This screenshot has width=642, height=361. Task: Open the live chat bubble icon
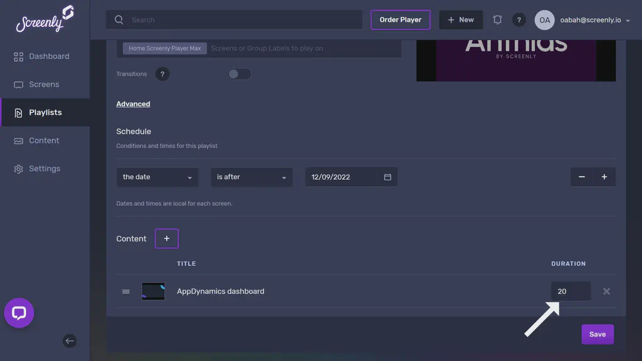click(x=19, y=313)
